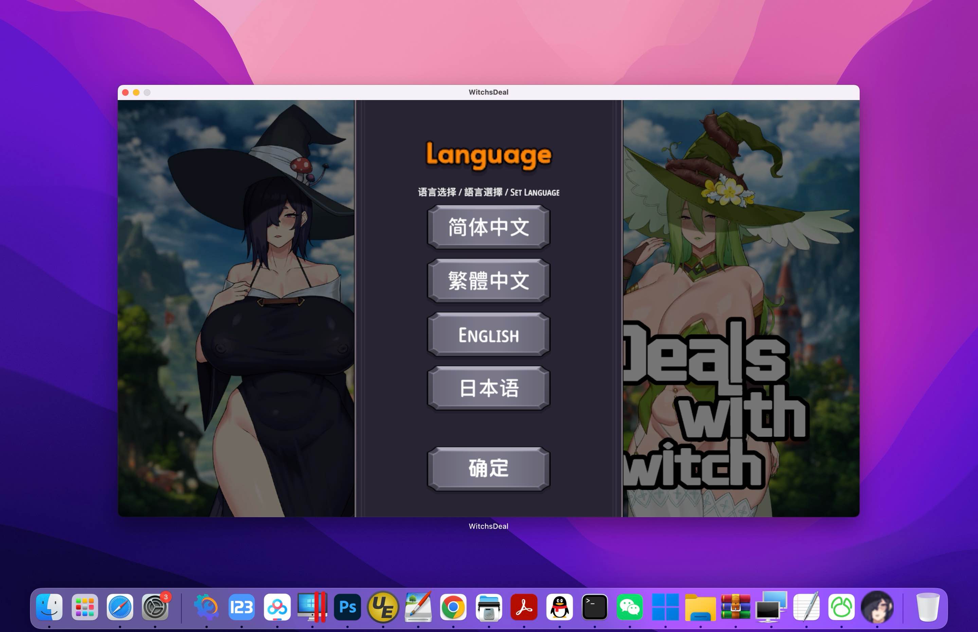Open the blue 123 app icon

point(241,607)
